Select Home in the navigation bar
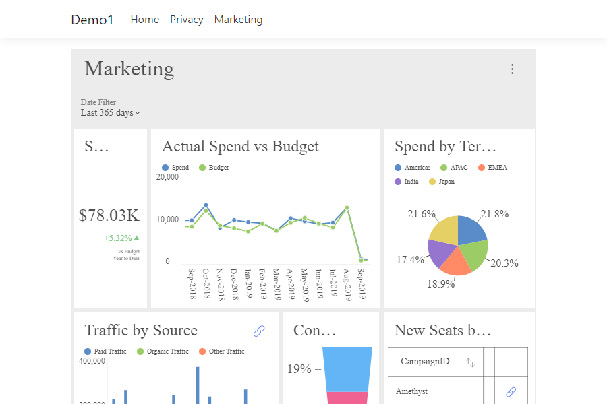 tap(144, 19)
